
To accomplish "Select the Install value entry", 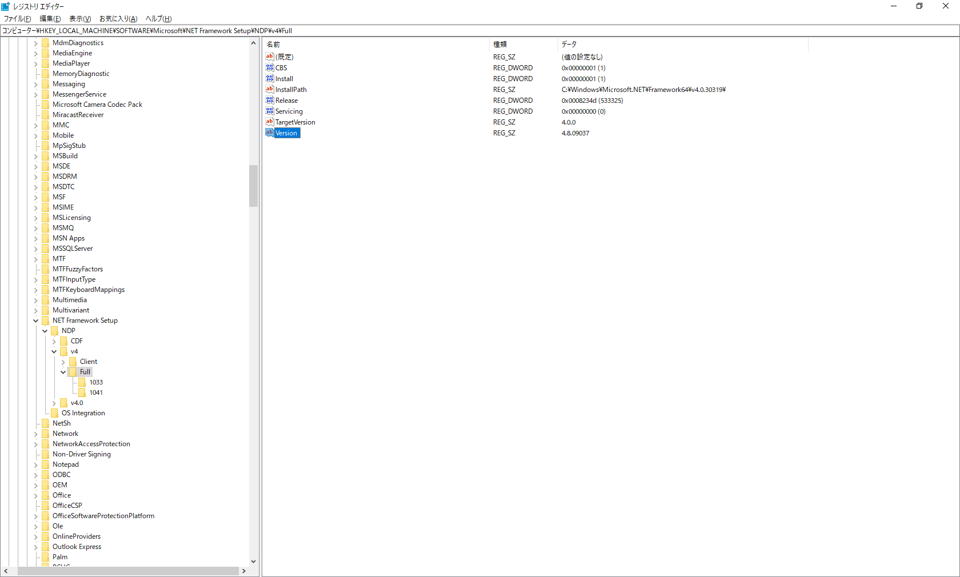I will pos(284,79).
